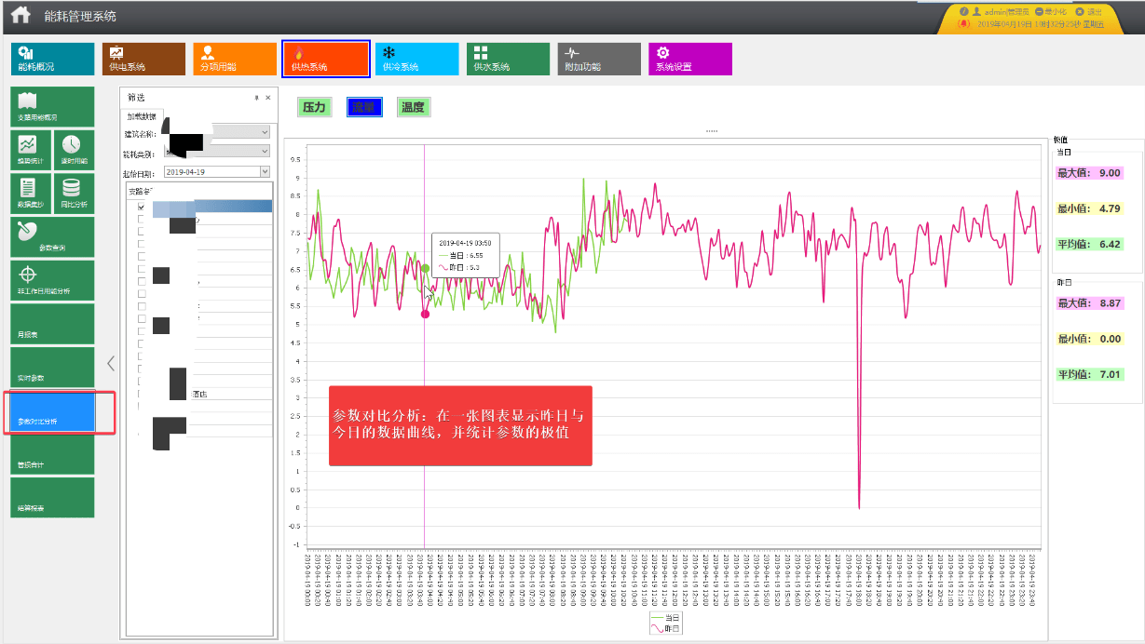Image resolution: width=1145 pixels, height=644 pixels.
Task: Switch chart to 压力 pressure
Action: (314, 107)
